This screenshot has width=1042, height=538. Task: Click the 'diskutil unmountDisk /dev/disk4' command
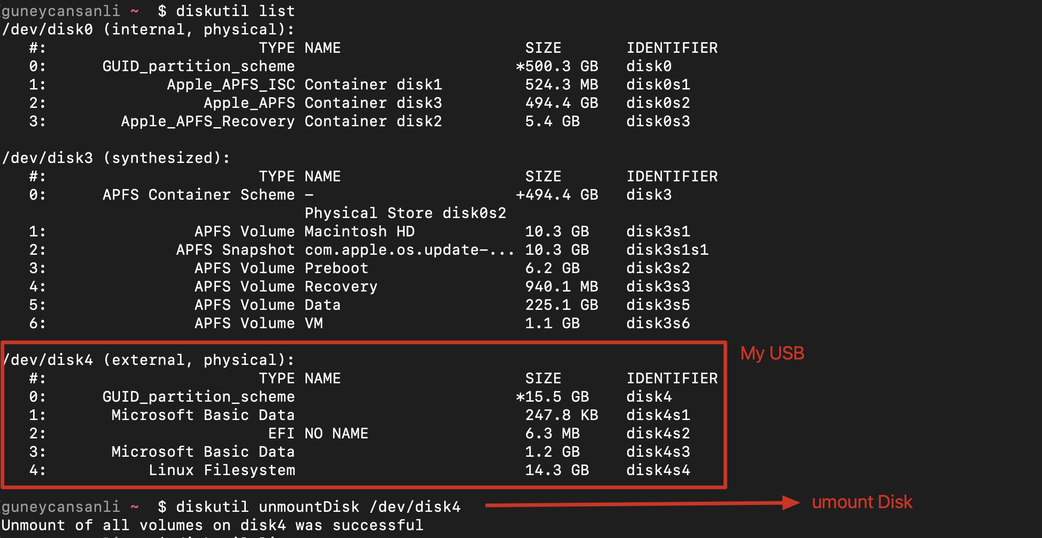pyautogui.click(x=318, y=507)
